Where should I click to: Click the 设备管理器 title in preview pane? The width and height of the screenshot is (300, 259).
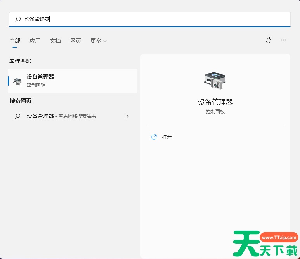215,102
